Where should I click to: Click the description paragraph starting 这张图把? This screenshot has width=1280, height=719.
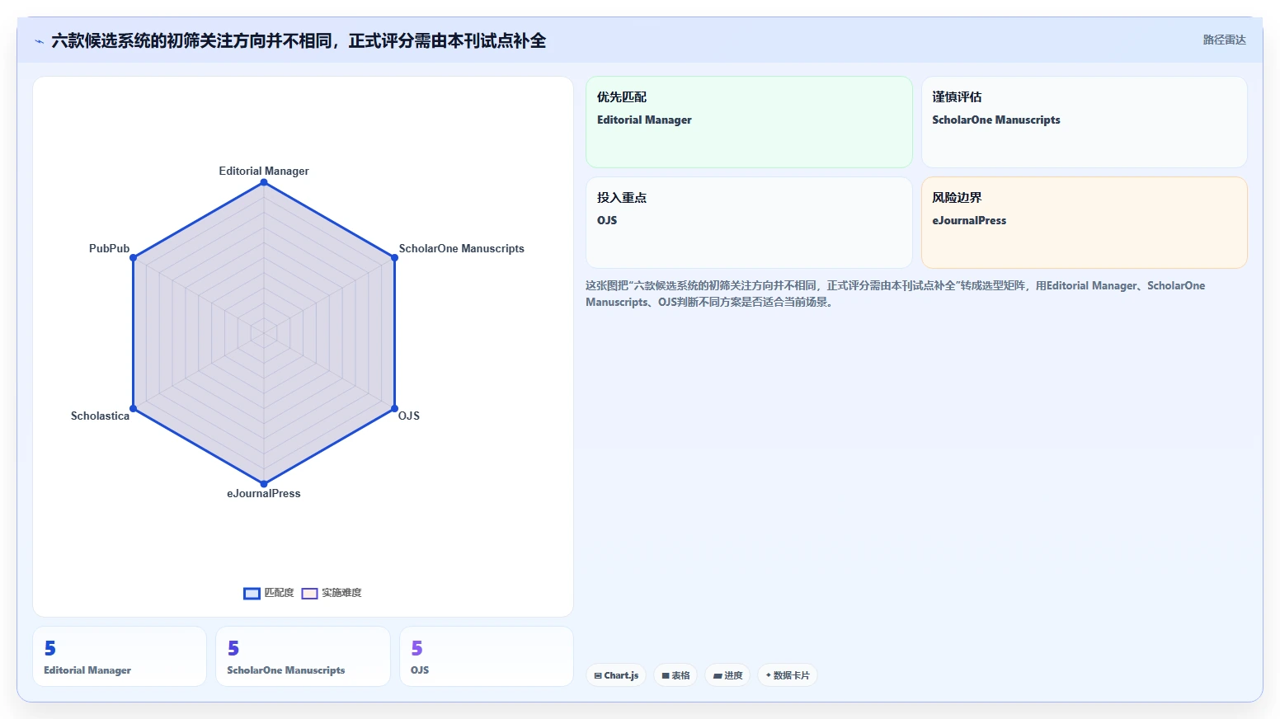895,294
